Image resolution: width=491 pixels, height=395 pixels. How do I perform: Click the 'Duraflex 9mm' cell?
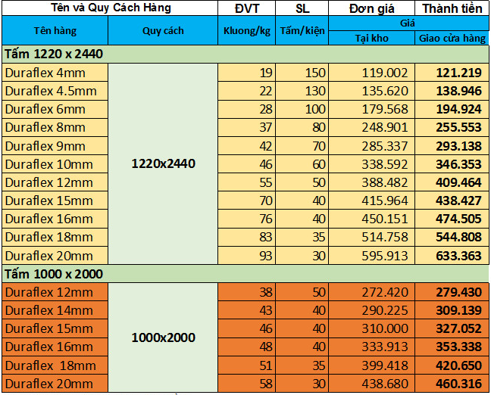55,146
